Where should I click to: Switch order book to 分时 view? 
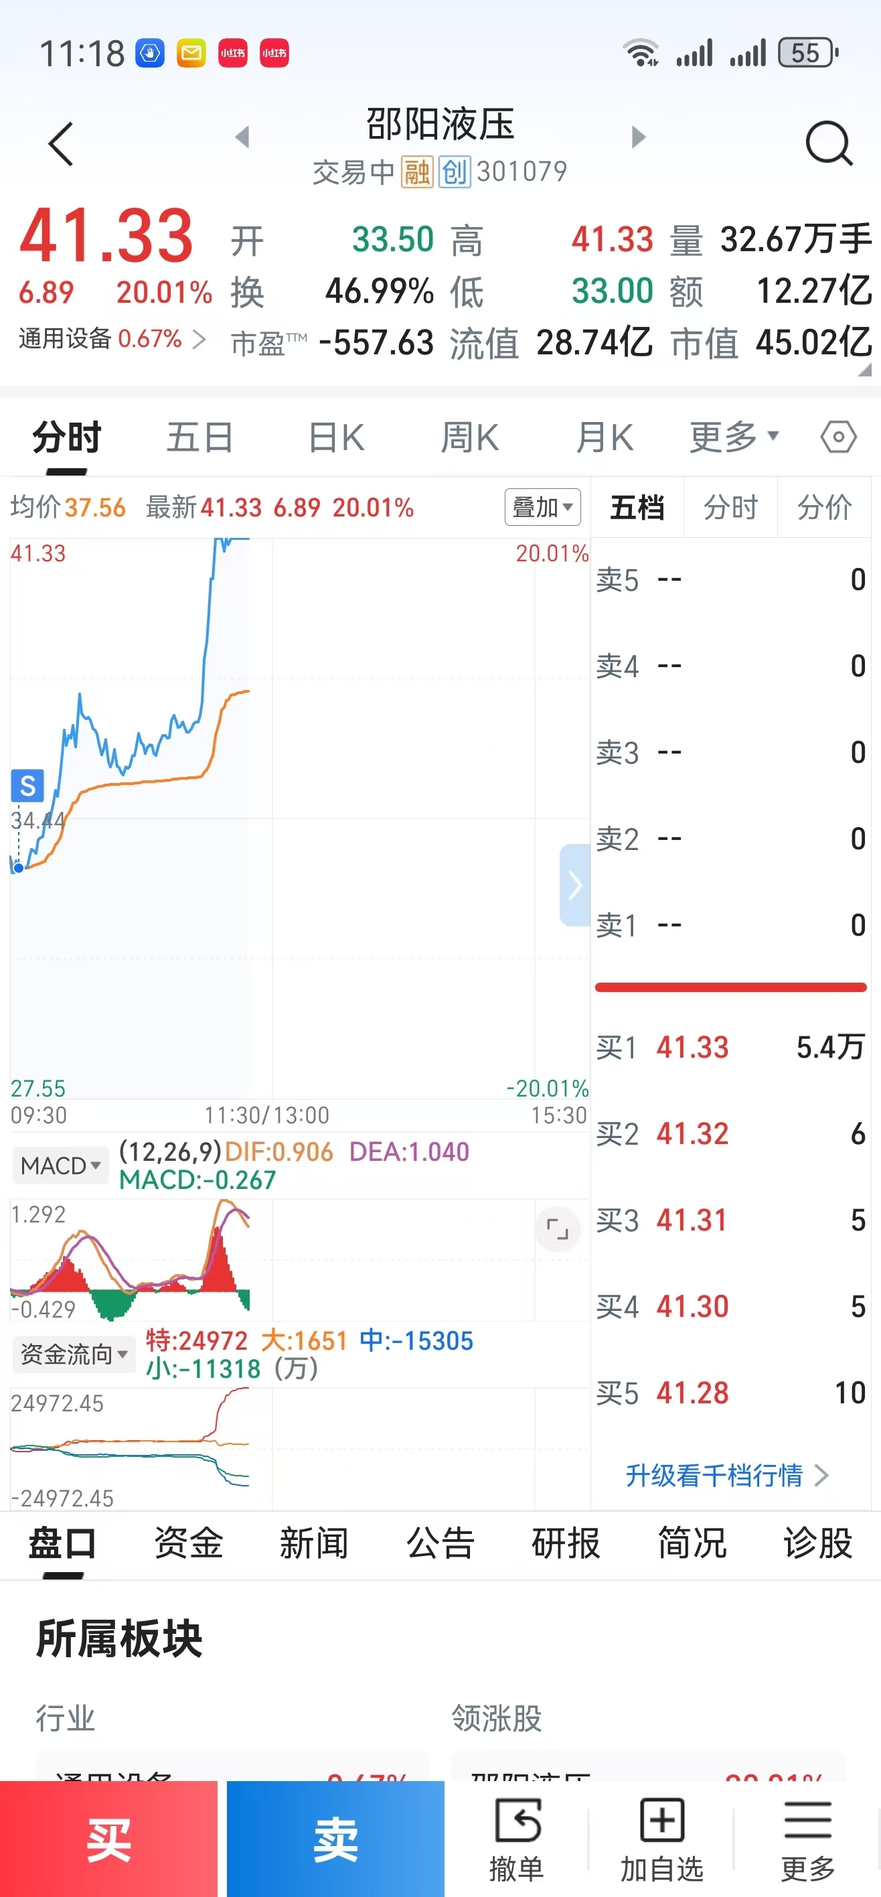point(730,507)
